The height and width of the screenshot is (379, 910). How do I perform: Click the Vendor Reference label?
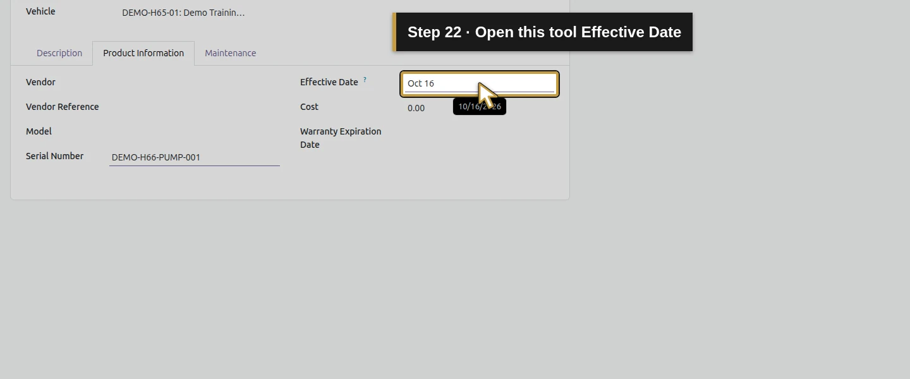(62, 107)
